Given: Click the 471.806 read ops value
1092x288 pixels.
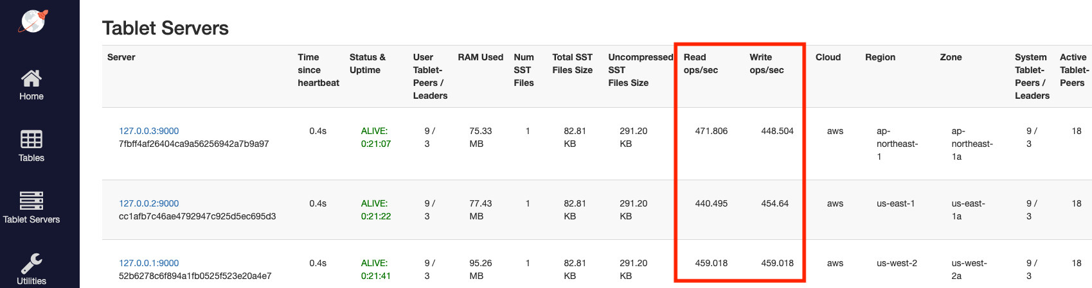Looking at the screenshot, I should point(711,131).
